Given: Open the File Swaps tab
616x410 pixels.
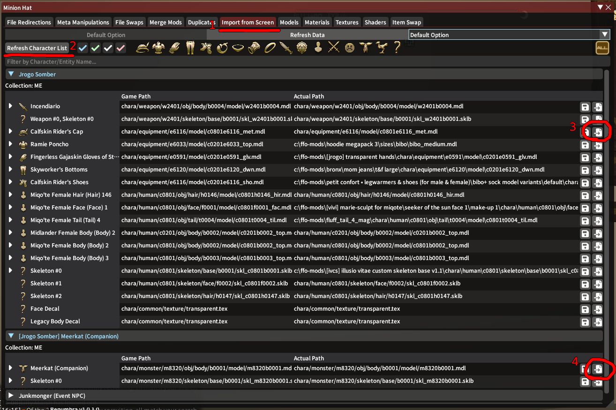Looking at the screenshot, I should coord(129,22).
